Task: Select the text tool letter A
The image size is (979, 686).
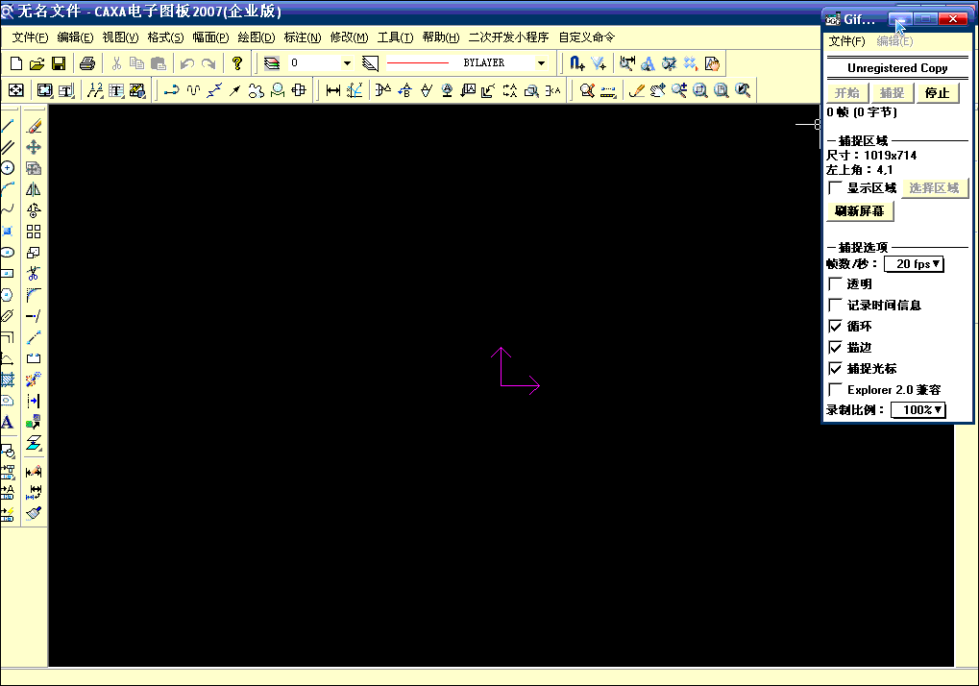Action: pyautogui.click(x=8, y=422)
